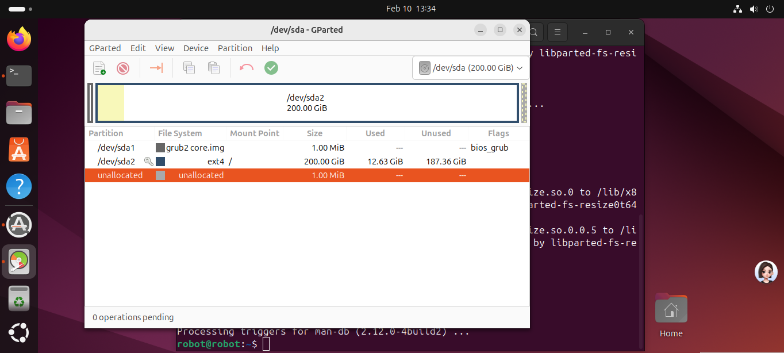Click the 12.63 GiB used value
The height and width of the screenshot is (353, 784).
(x=385, y=162)
